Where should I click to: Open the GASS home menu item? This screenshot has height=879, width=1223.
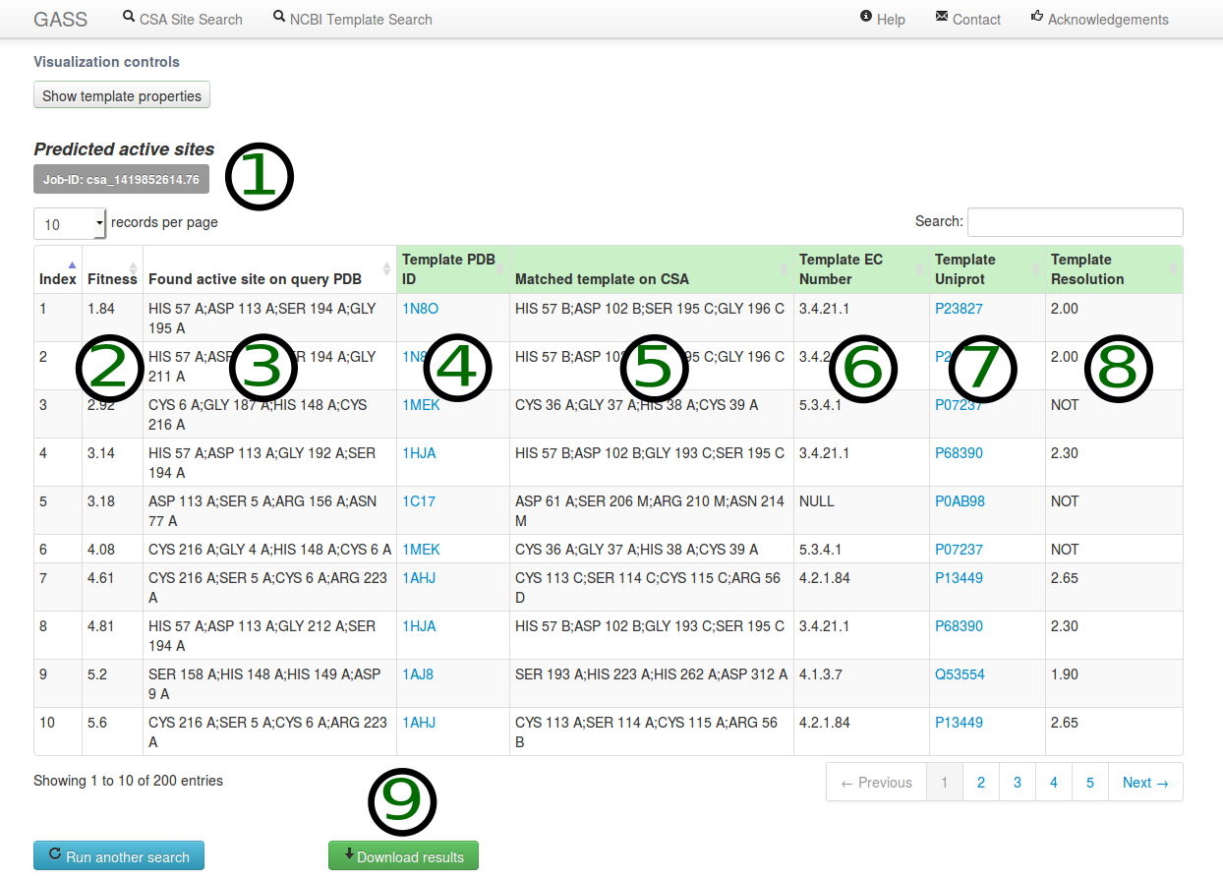coord(61,20)
